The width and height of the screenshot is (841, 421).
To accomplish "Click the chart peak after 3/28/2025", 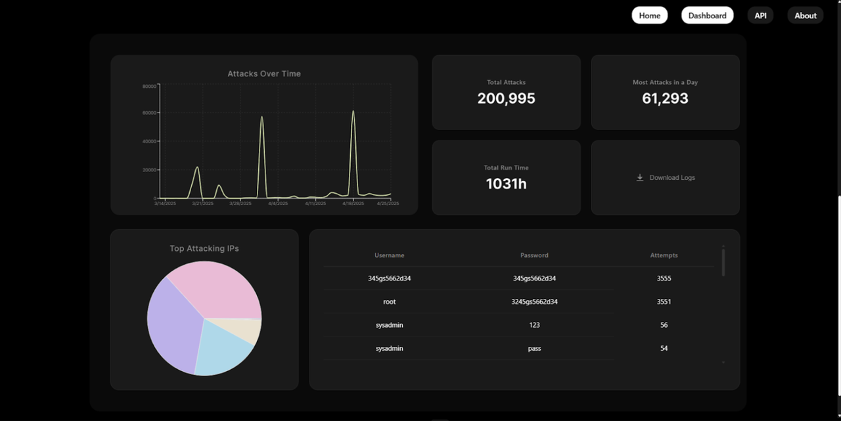I will [261, 117].
